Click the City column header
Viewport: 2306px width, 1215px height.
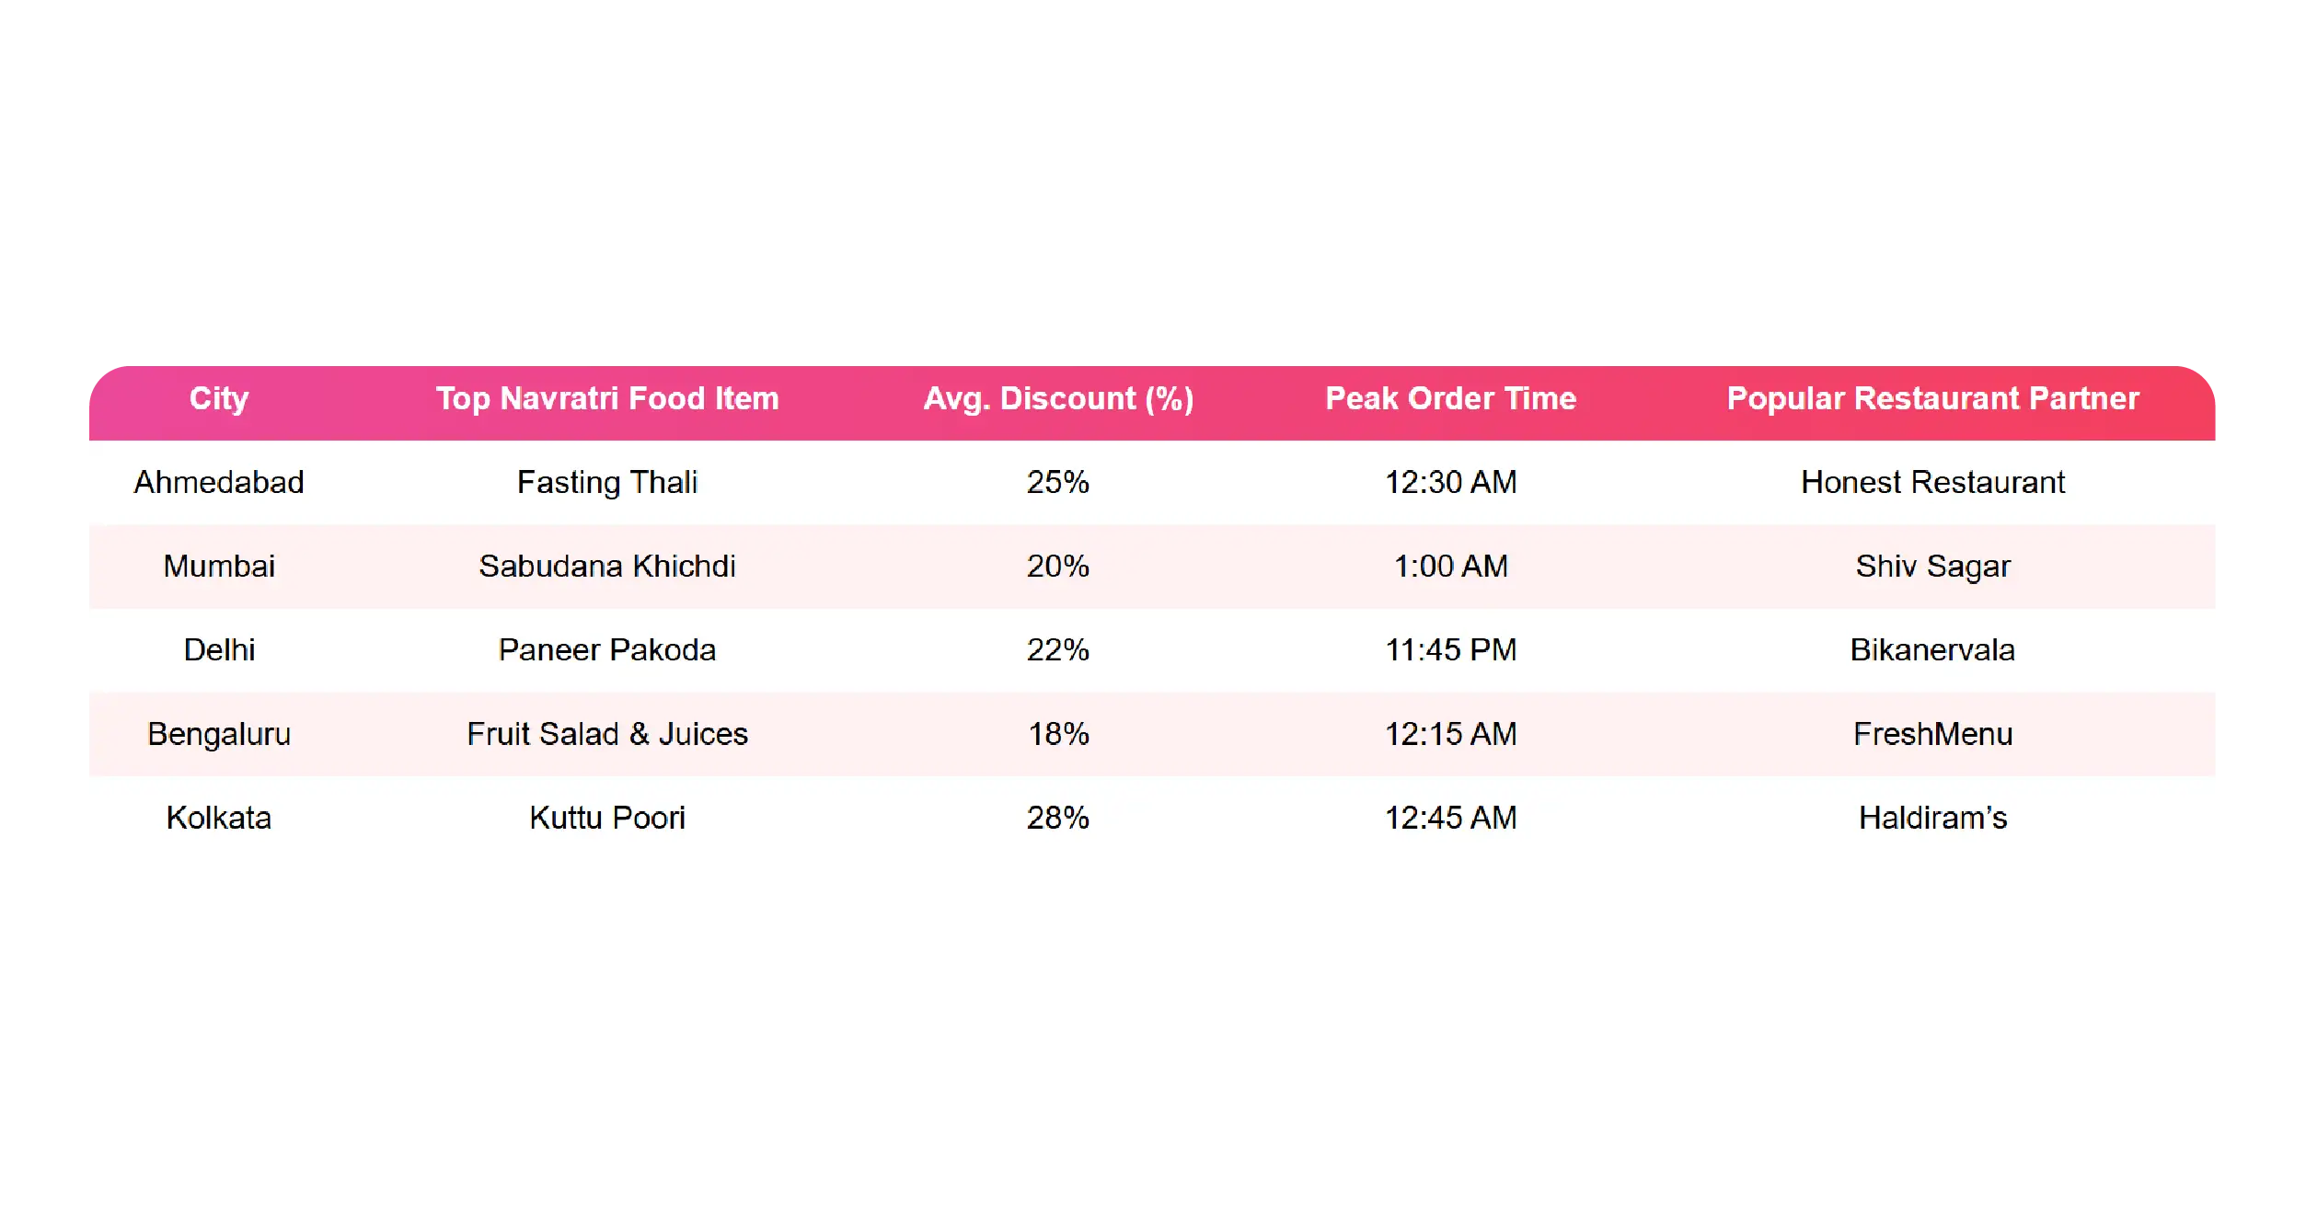pyautogui.click(x=219, y=398)
